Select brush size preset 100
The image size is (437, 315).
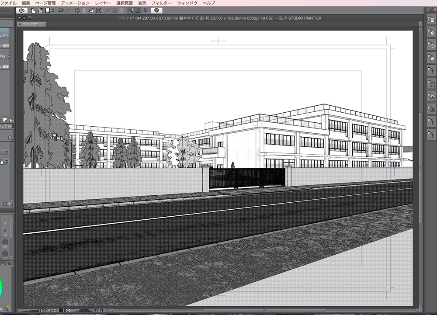(x=5, y=254)
